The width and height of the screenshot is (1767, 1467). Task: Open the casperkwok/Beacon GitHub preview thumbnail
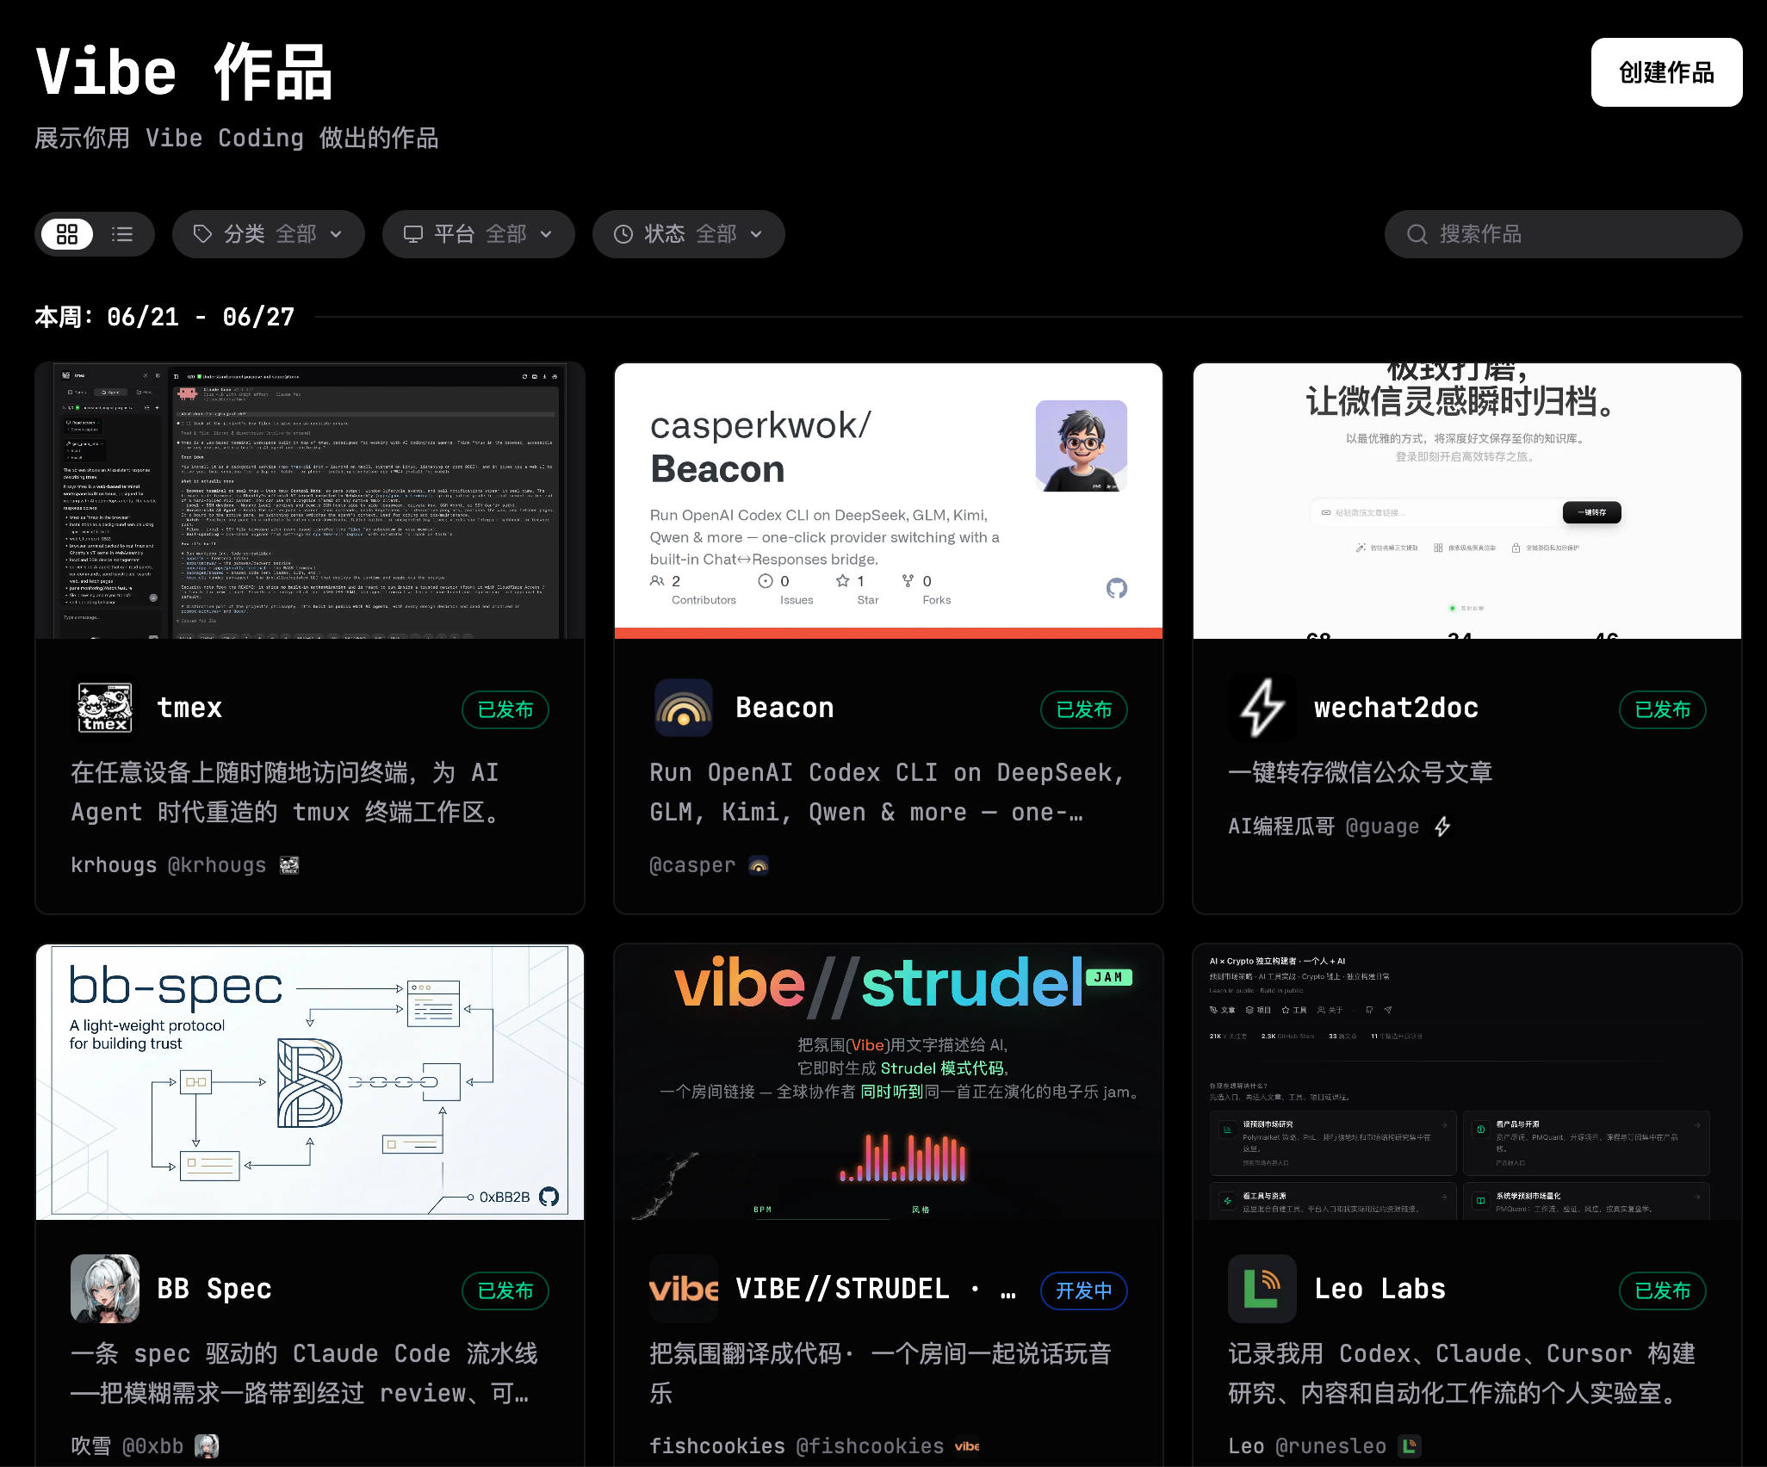(x=889, y=501)
